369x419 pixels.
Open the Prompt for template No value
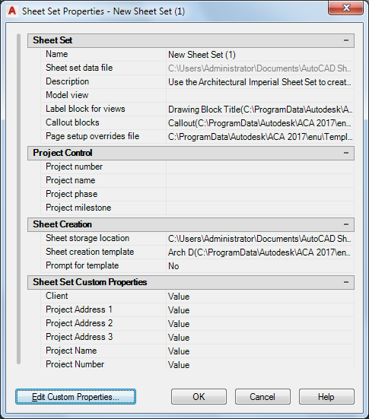click(x=260, y=266)
